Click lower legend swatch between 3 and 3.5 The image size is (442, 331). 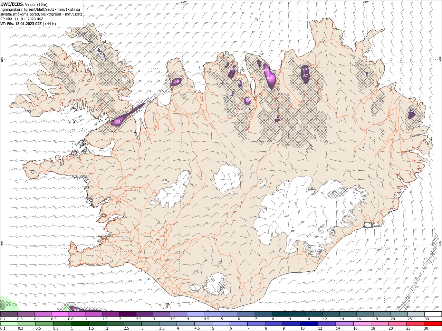pos(150,324)
